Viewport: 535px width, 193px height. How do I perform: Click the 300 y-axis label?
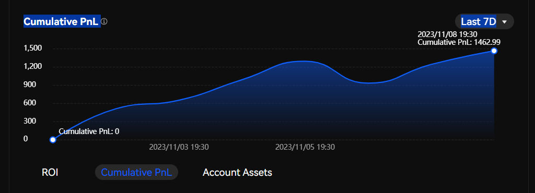tap(30, 121)
